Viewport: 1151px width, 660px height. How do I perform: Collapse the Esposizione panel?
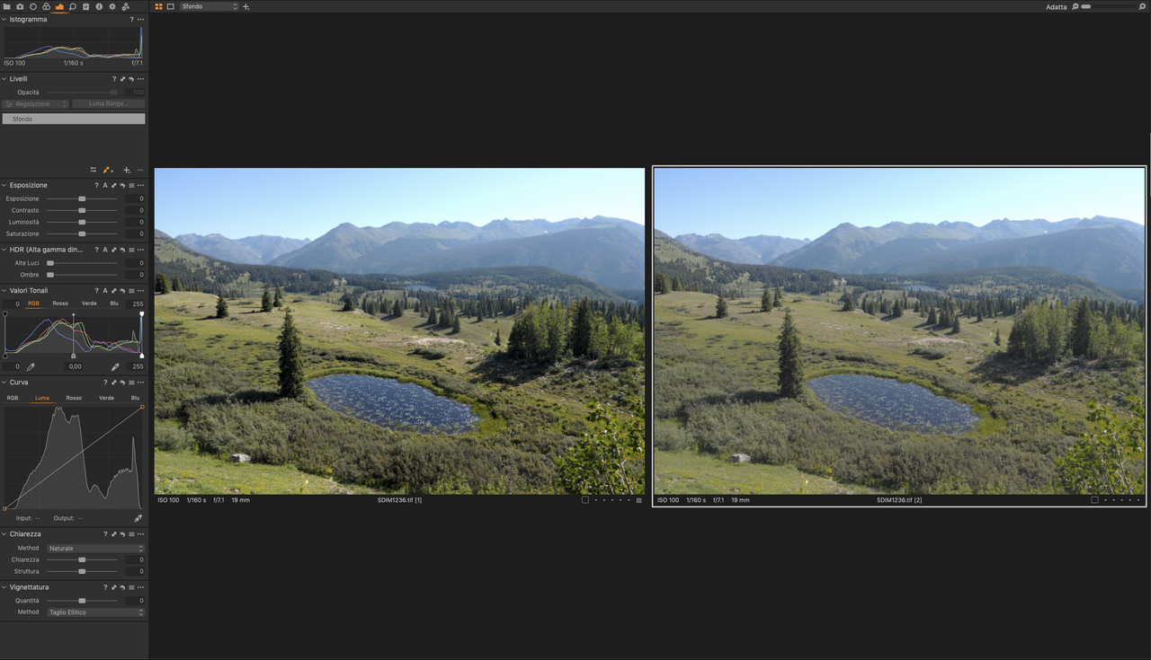pos(4,185)
